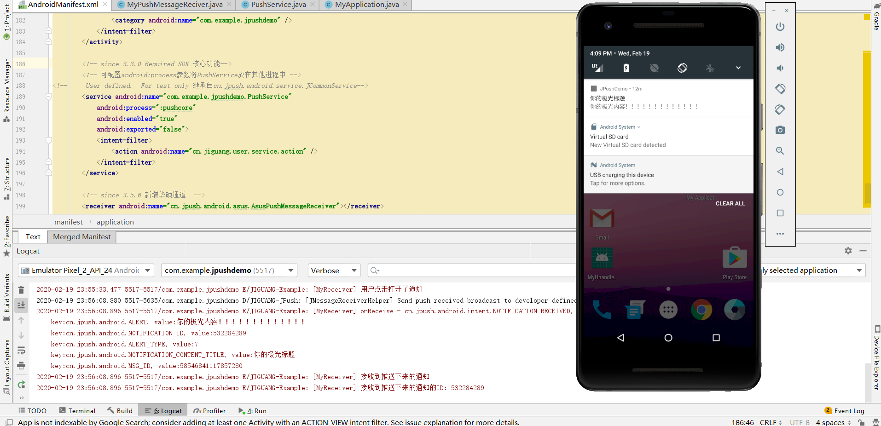Lower emulator volume with volume-down icon
This screenshot has width=881, height=426.
[780, 68]
